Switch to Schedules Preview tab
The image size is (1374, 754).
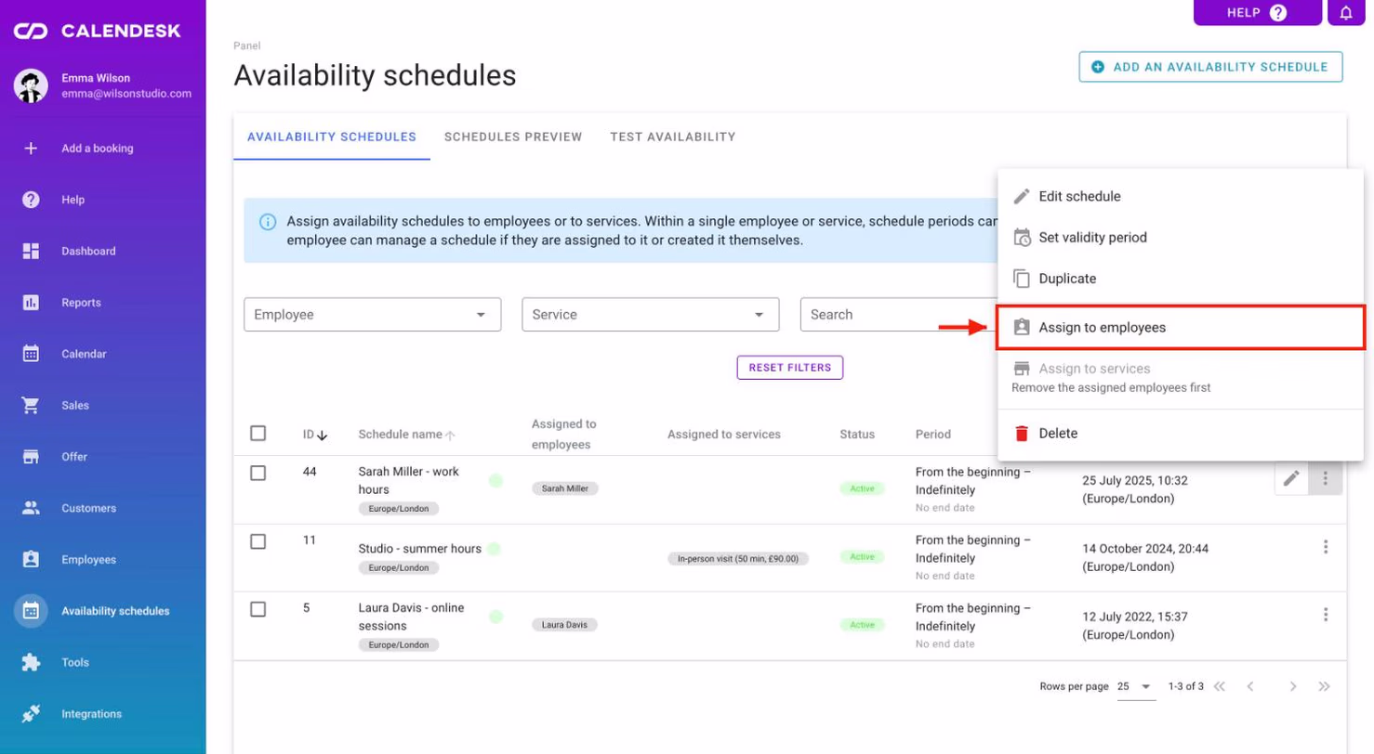513,136
